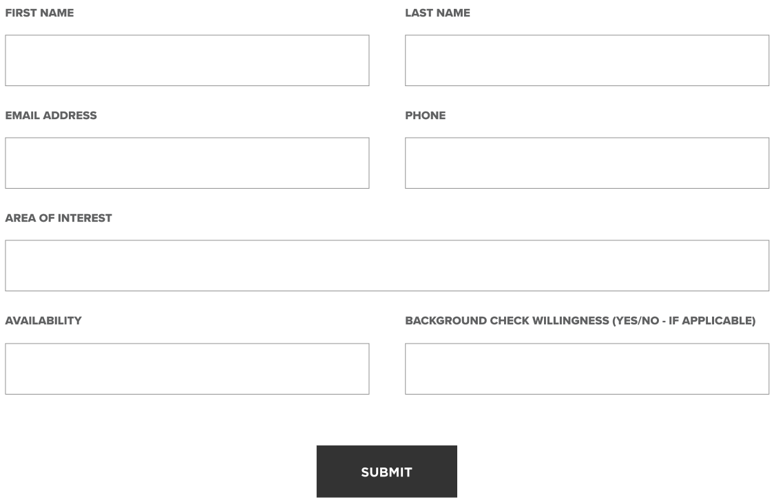This screenshot has height=502, width=774.
Task: Click the FIRST NAME label text
Action: click(x=39, y=13)
